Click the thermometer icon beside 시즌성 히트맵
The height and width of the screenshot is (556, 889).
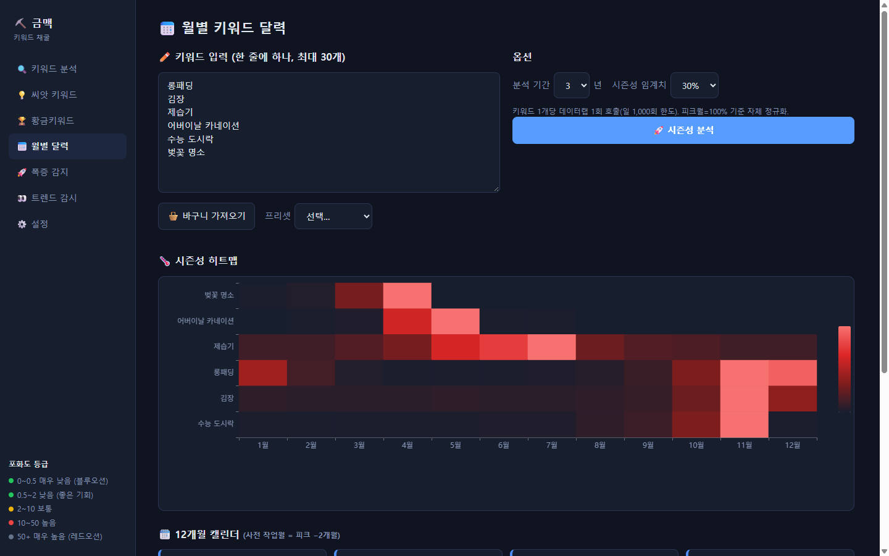pos(164,261)
